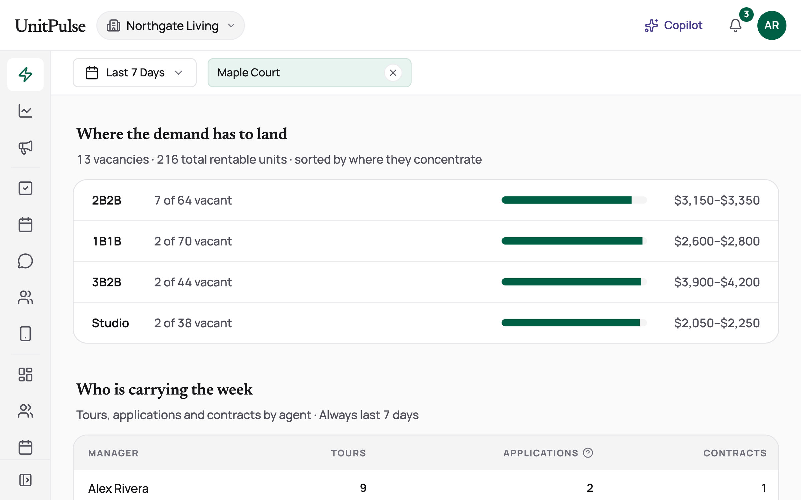Open the checkbox tasks icon in sidebar

point(25,188)
